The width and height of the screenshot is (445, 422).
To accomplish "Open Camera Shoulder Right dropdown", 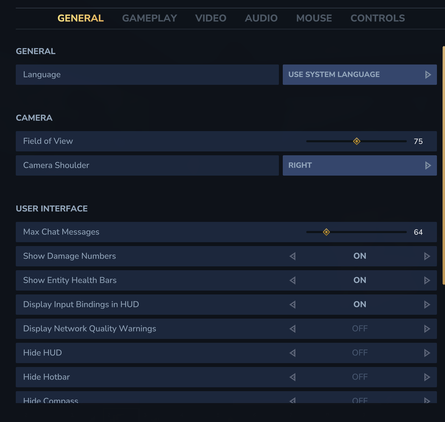I will click(360, 165).
